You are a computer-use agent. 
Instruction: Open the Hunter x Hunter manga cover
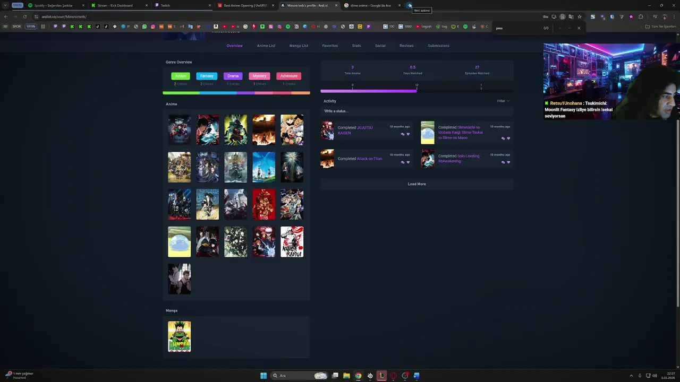tap(180, 336)
